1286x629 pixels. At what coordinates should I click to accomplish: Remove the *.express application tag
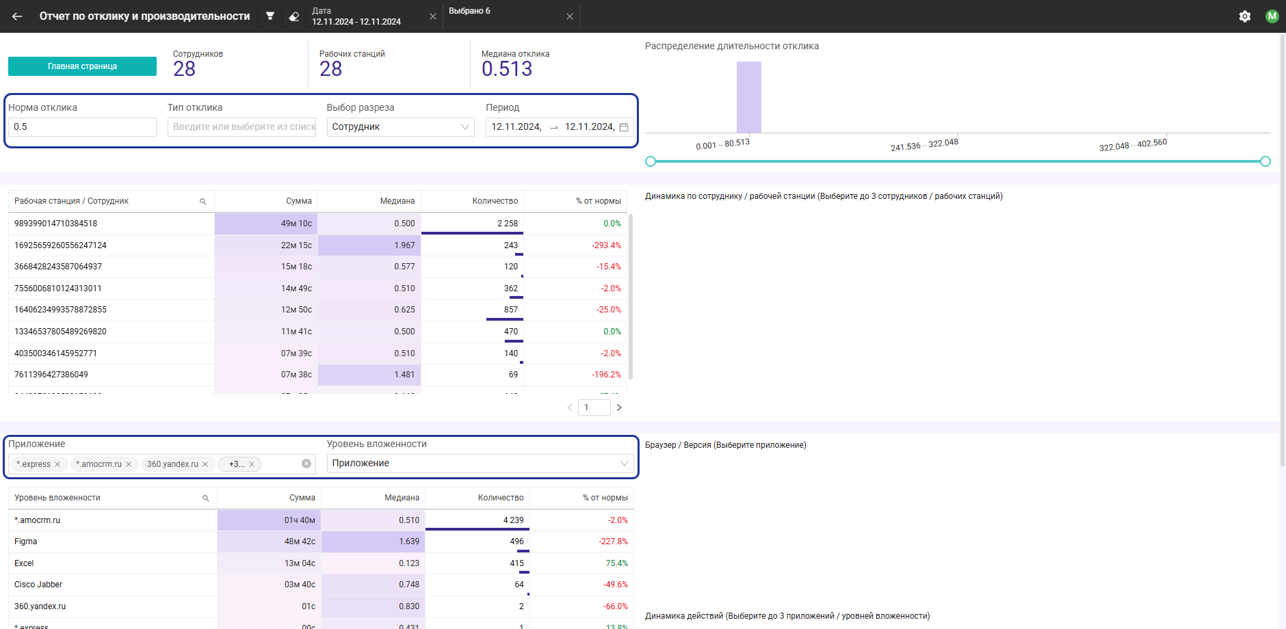tap(57, 464)
